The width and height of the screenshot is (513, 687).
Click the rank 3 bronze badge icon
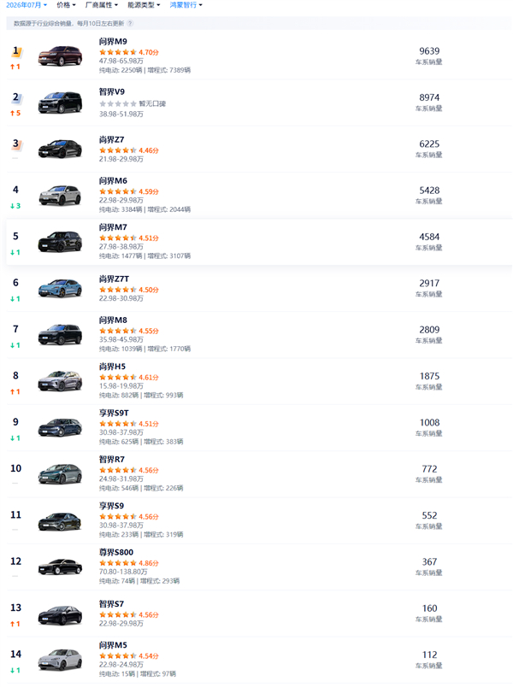point(16,144)
